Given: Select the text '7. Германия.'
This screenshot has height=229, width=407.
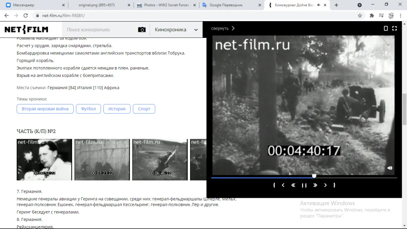Looking at the screenshot, I should pos(29,192).
